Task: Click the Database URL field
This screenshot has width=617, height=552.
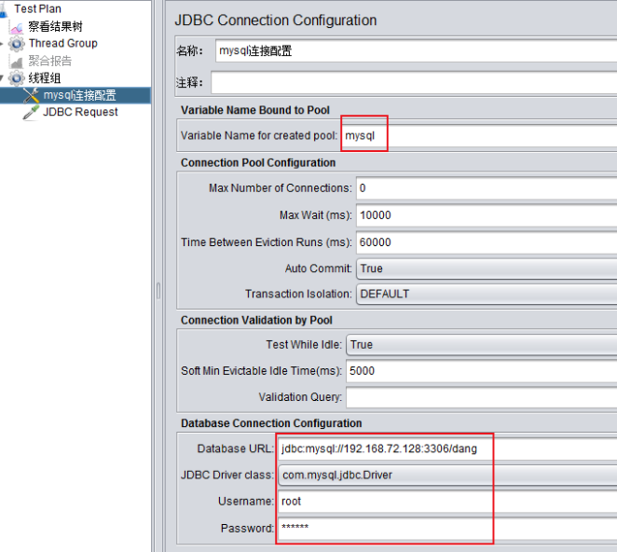Action: tap(447, 449)
